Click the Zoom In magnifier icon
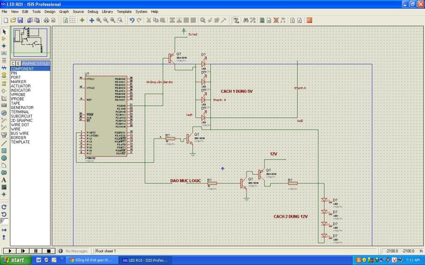The height and width of the screenshot is (265, 425). [x=99, y=20]
